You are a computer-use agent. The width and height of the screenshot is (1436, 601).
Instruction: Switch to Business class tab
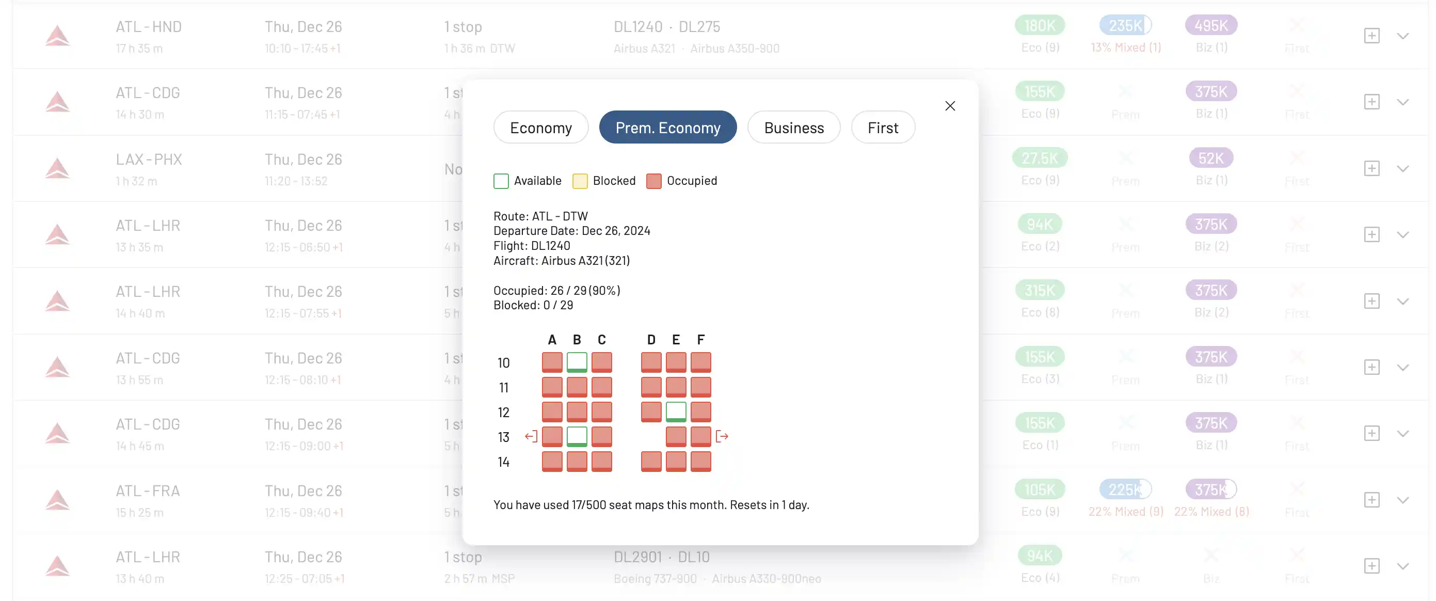(794, 126)
